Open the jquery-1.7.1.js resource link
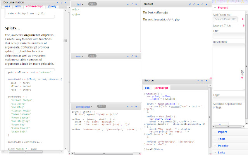 pos(222,26)
